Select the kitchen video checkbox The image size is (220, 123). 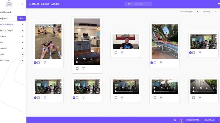point(77,68)
